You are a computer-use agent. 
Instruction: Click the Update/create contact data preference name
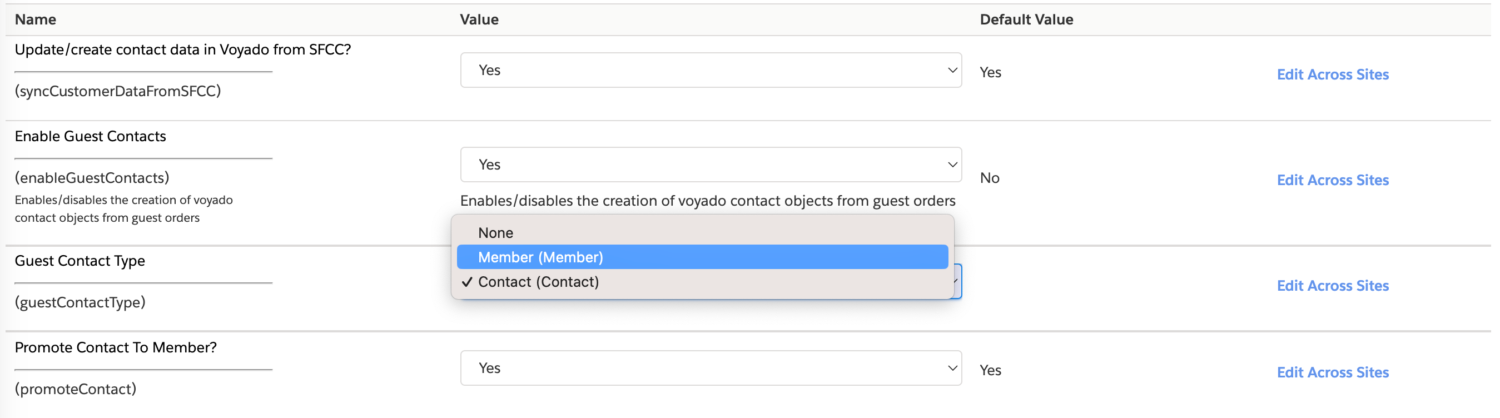pos(183,49)
